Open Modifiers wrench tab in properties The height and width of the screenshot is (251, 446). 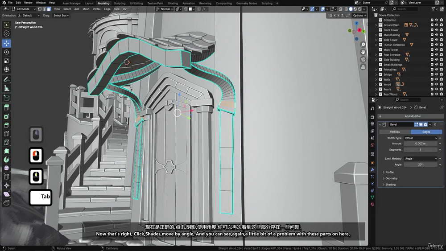372,170
